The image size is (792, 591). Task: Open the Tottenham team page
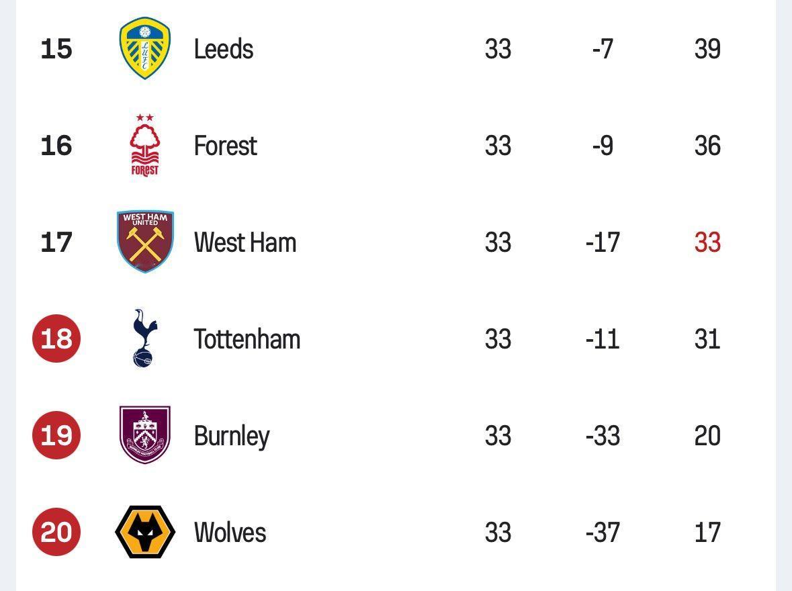(247, 339)
